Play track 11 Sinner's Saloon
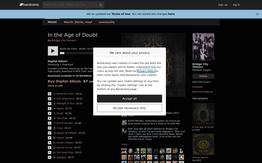 (x=50, y=143)
